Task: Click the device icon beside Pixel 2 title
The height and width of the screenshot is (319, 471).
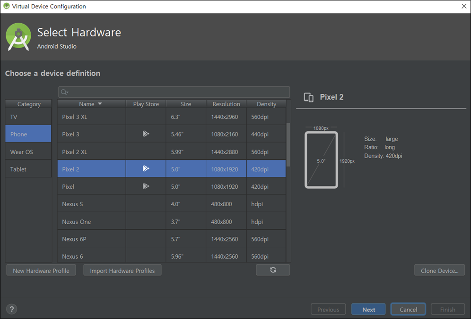Action: click(x=308, y=97)
